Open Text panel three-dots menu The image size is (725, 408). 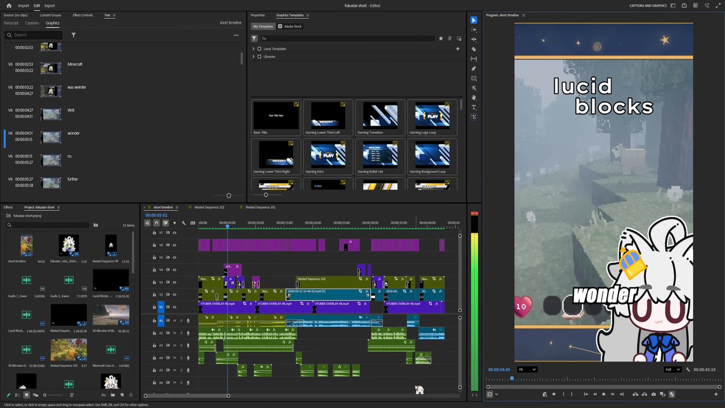[236, 35]
